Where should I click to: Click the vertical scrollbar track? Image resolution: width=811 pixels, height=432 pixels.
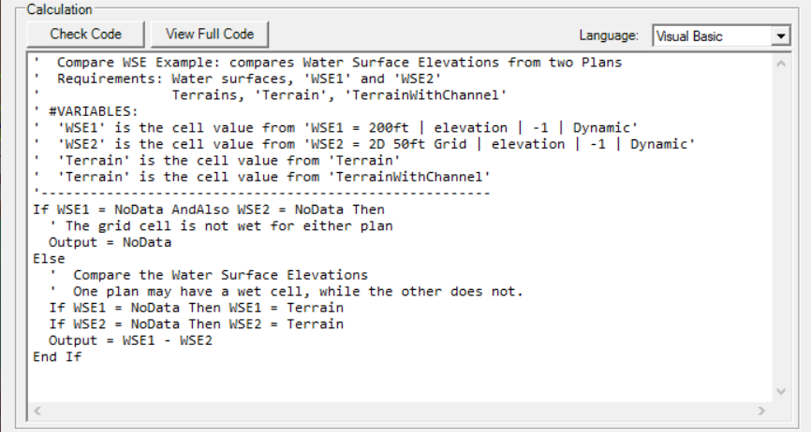click(x=782, y=226)
